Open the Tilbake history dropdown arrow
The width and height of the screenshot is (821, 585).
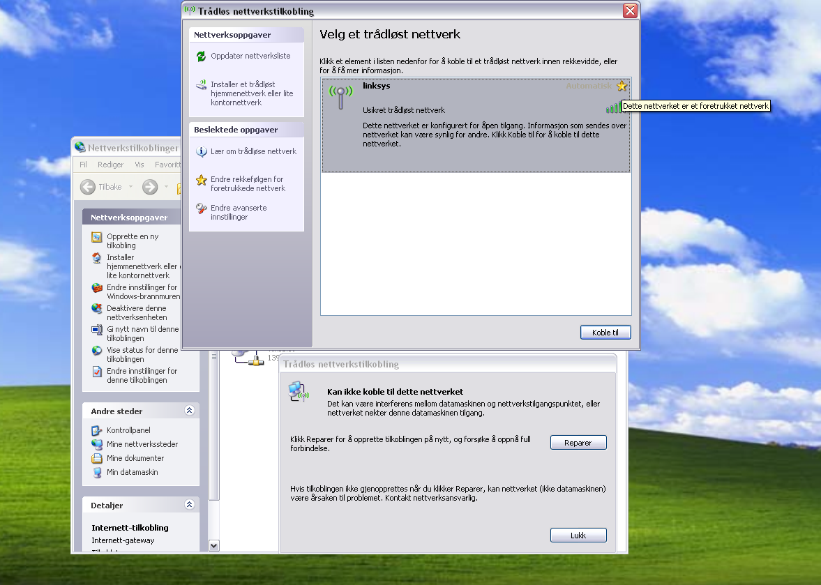coord(131,187)
